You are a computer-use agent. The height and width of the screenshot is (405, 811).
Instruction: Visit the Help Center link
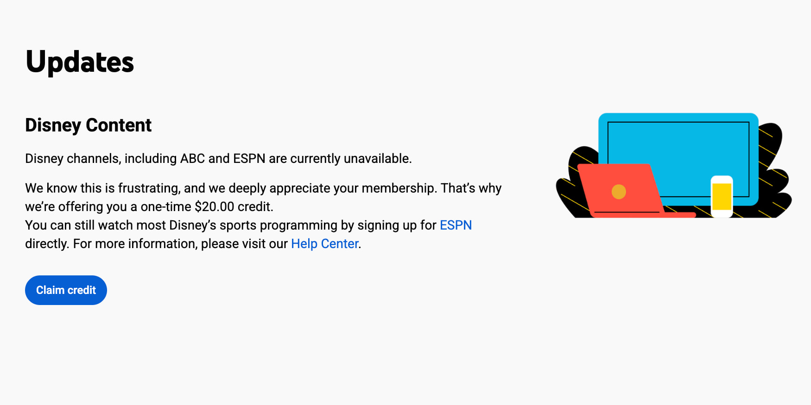(324, 243)
